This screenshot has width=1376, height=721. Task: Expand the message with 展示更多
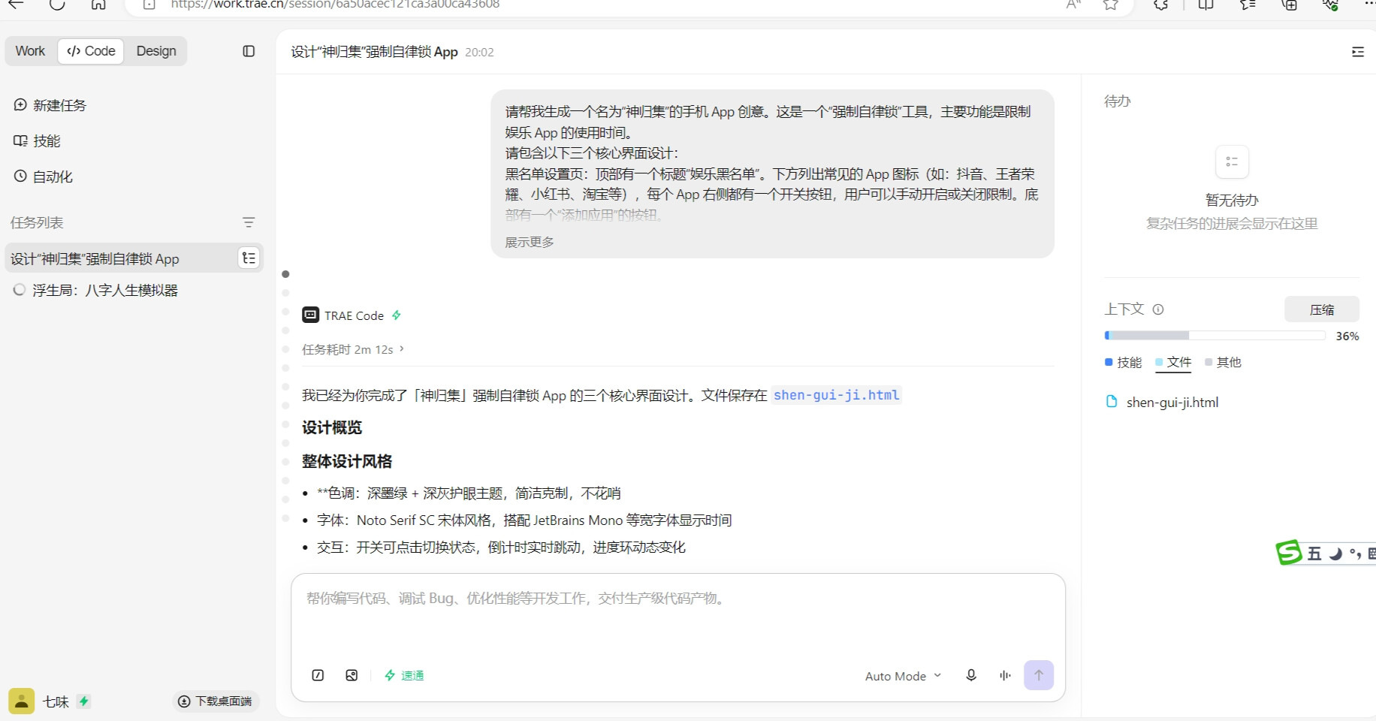(530, 242)
